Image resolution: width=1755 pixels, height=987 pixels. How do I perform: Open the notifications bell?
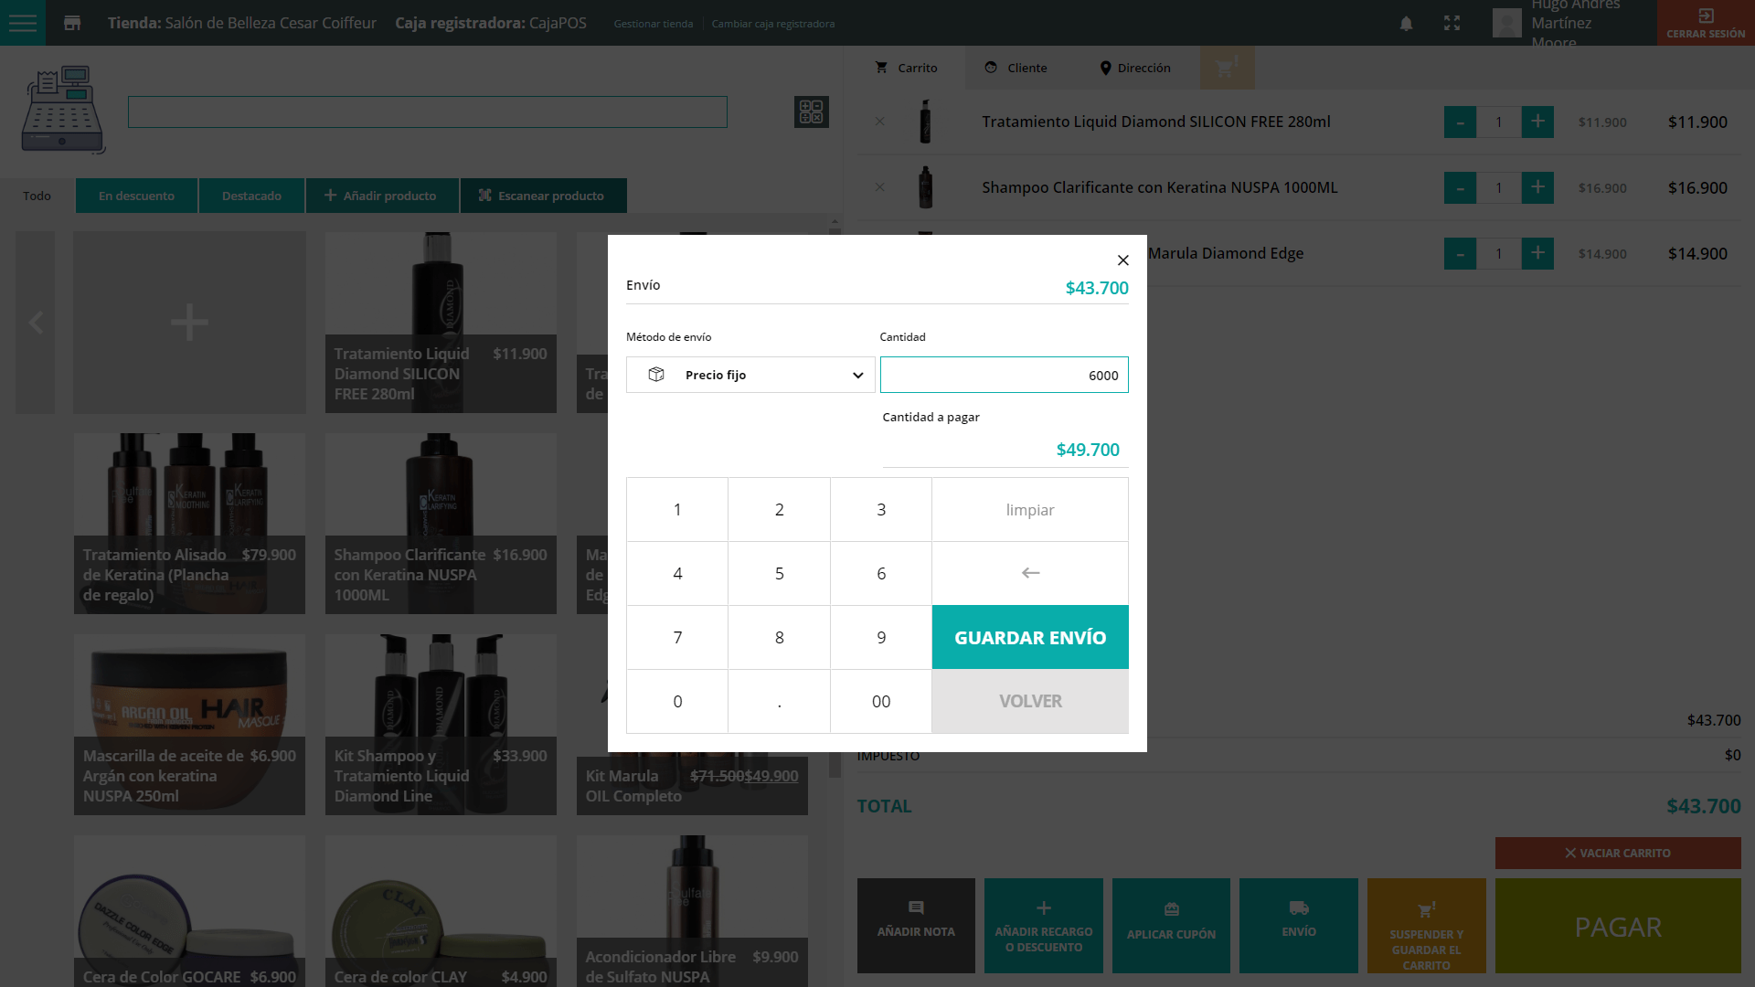point(1406,24)
